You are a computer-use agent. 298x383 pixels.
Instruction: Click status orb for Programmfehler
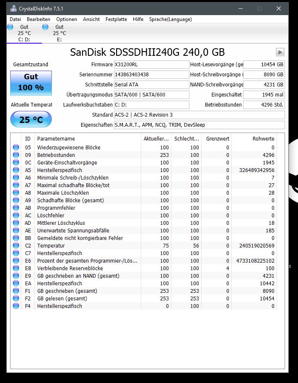(x=16, y=208)
